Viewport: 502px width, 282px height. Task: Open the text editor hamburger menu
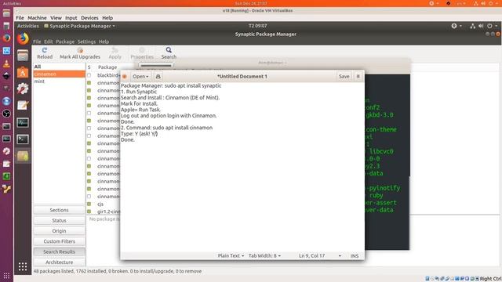pyautogui.click(x=358, y=77)
